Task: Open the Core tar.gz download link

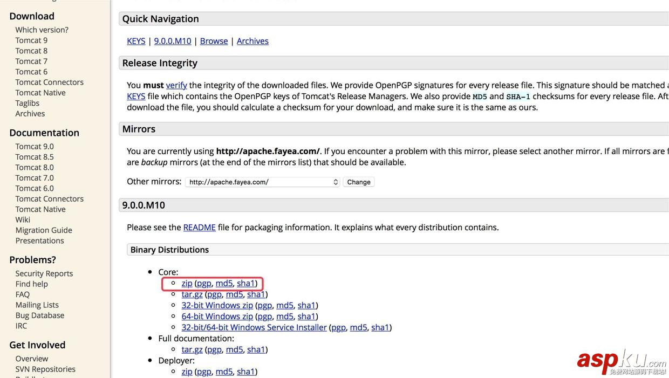Action: point(192,294)
